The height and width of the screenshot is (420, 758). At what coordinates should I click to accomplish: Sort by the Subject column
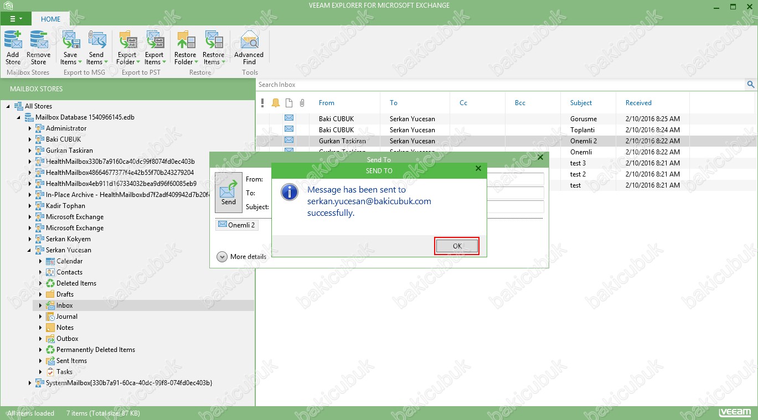click(581, 103)
